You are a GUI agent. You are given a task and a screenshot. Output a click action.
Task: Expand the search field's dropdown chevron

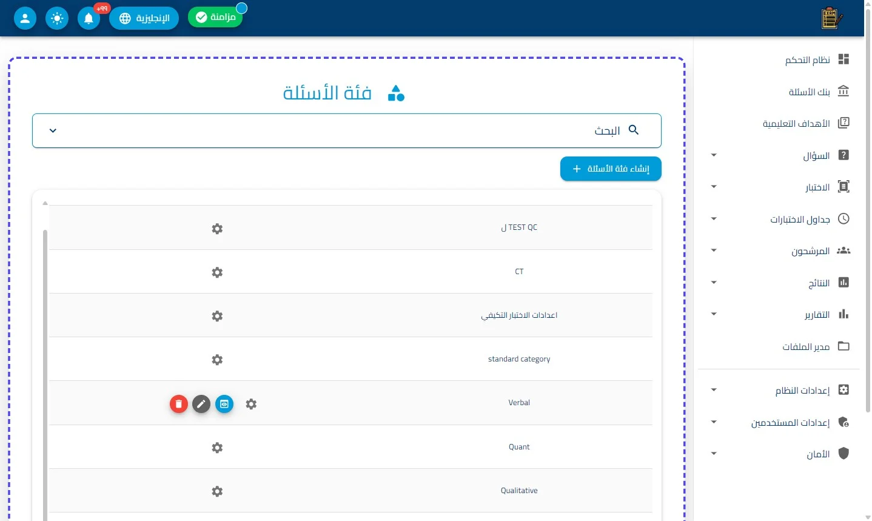(x=53, y=130)
